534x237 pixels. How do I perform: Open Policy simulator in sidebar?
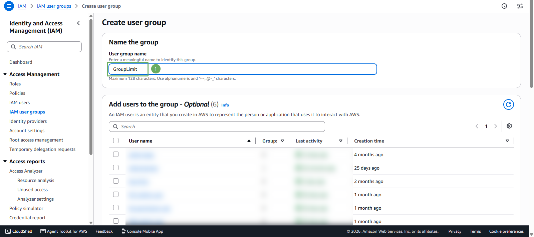pos(26,208)
